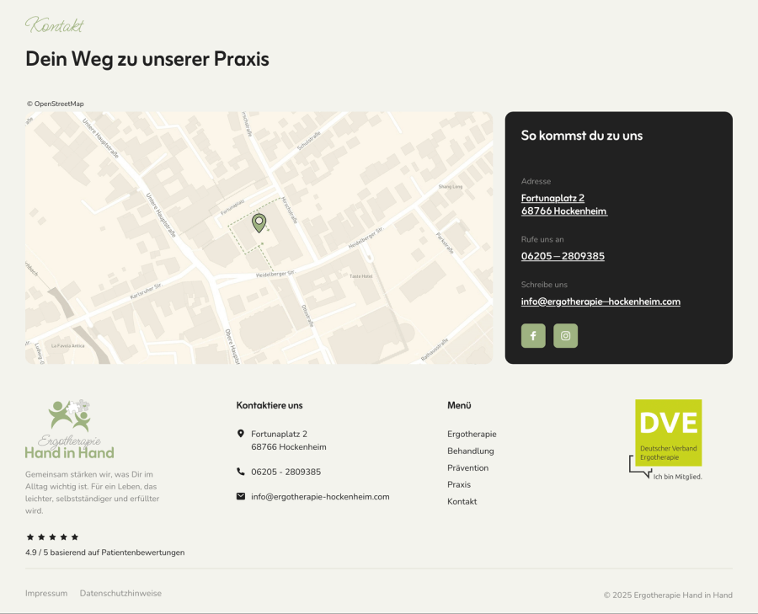
Task: Click footer phone number 06205 - 2809385
Action: (286, 472)
